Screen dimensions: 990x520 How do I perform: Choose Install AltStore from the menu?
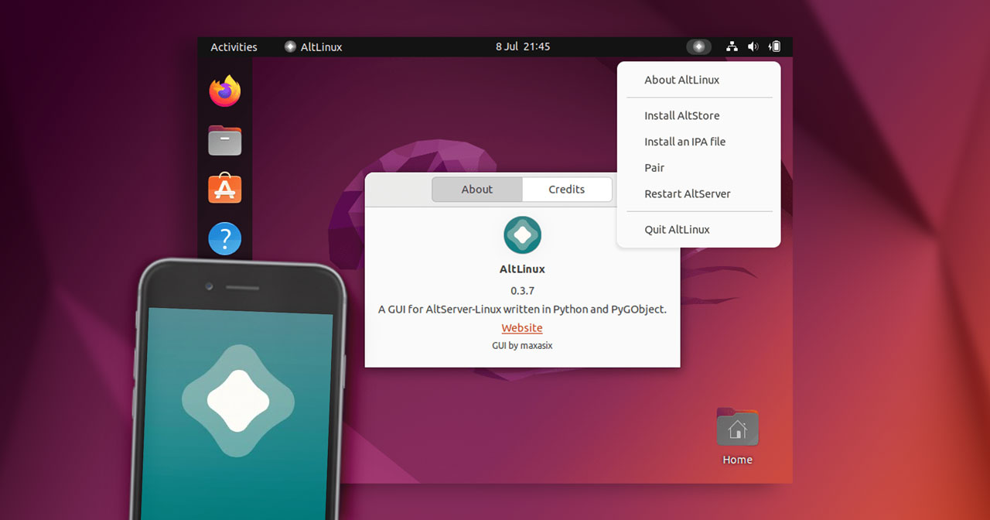pos(699,115)
